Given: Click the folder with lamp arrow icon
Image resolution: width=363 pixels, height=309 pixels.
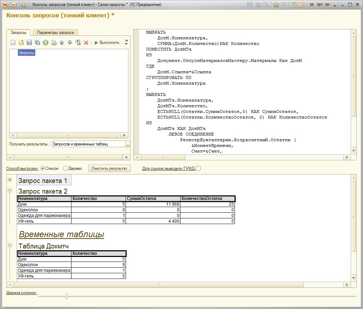Looking at the screenshot, I should 78,42.
